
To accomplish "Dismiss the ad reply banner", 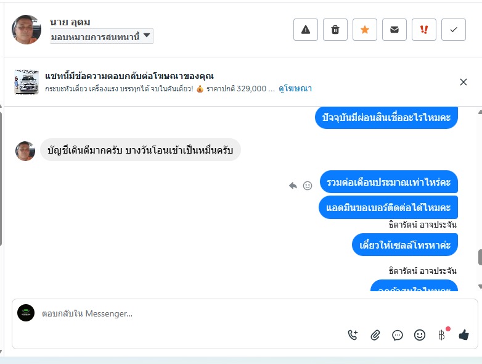I will click(464, 82).
